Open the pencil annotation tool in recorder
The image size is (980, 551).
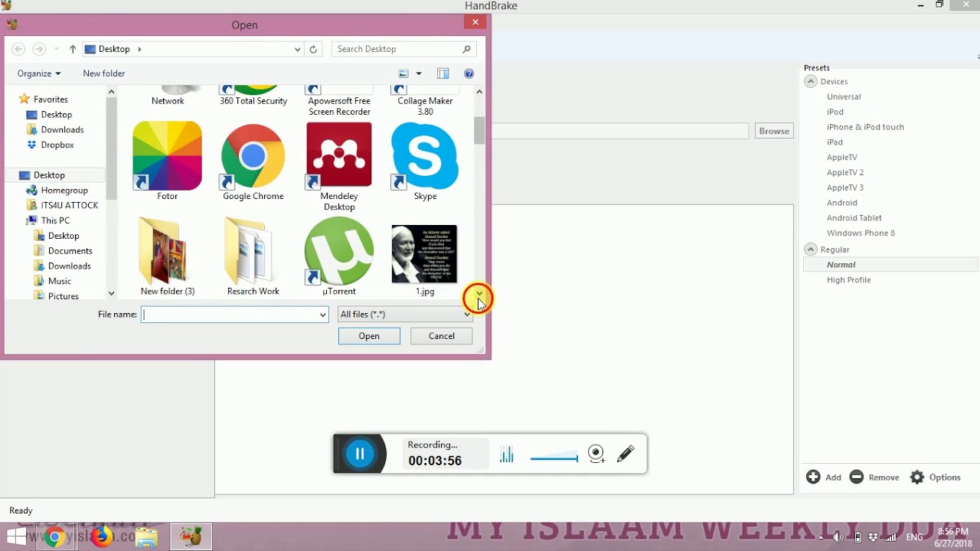click(x=626, y=454)
